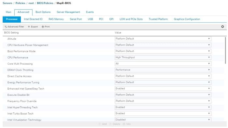Click the BIOS Setting column header

coord(11,33)
